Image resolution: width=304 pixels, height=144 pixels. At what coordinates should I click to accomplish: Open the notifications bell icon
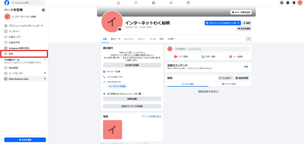pyautogui.click(x=294, y=3)
